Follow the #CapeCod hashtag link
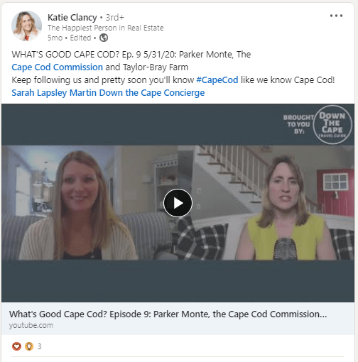The width and height of the screenshot is (358, 362). (217, 80)
